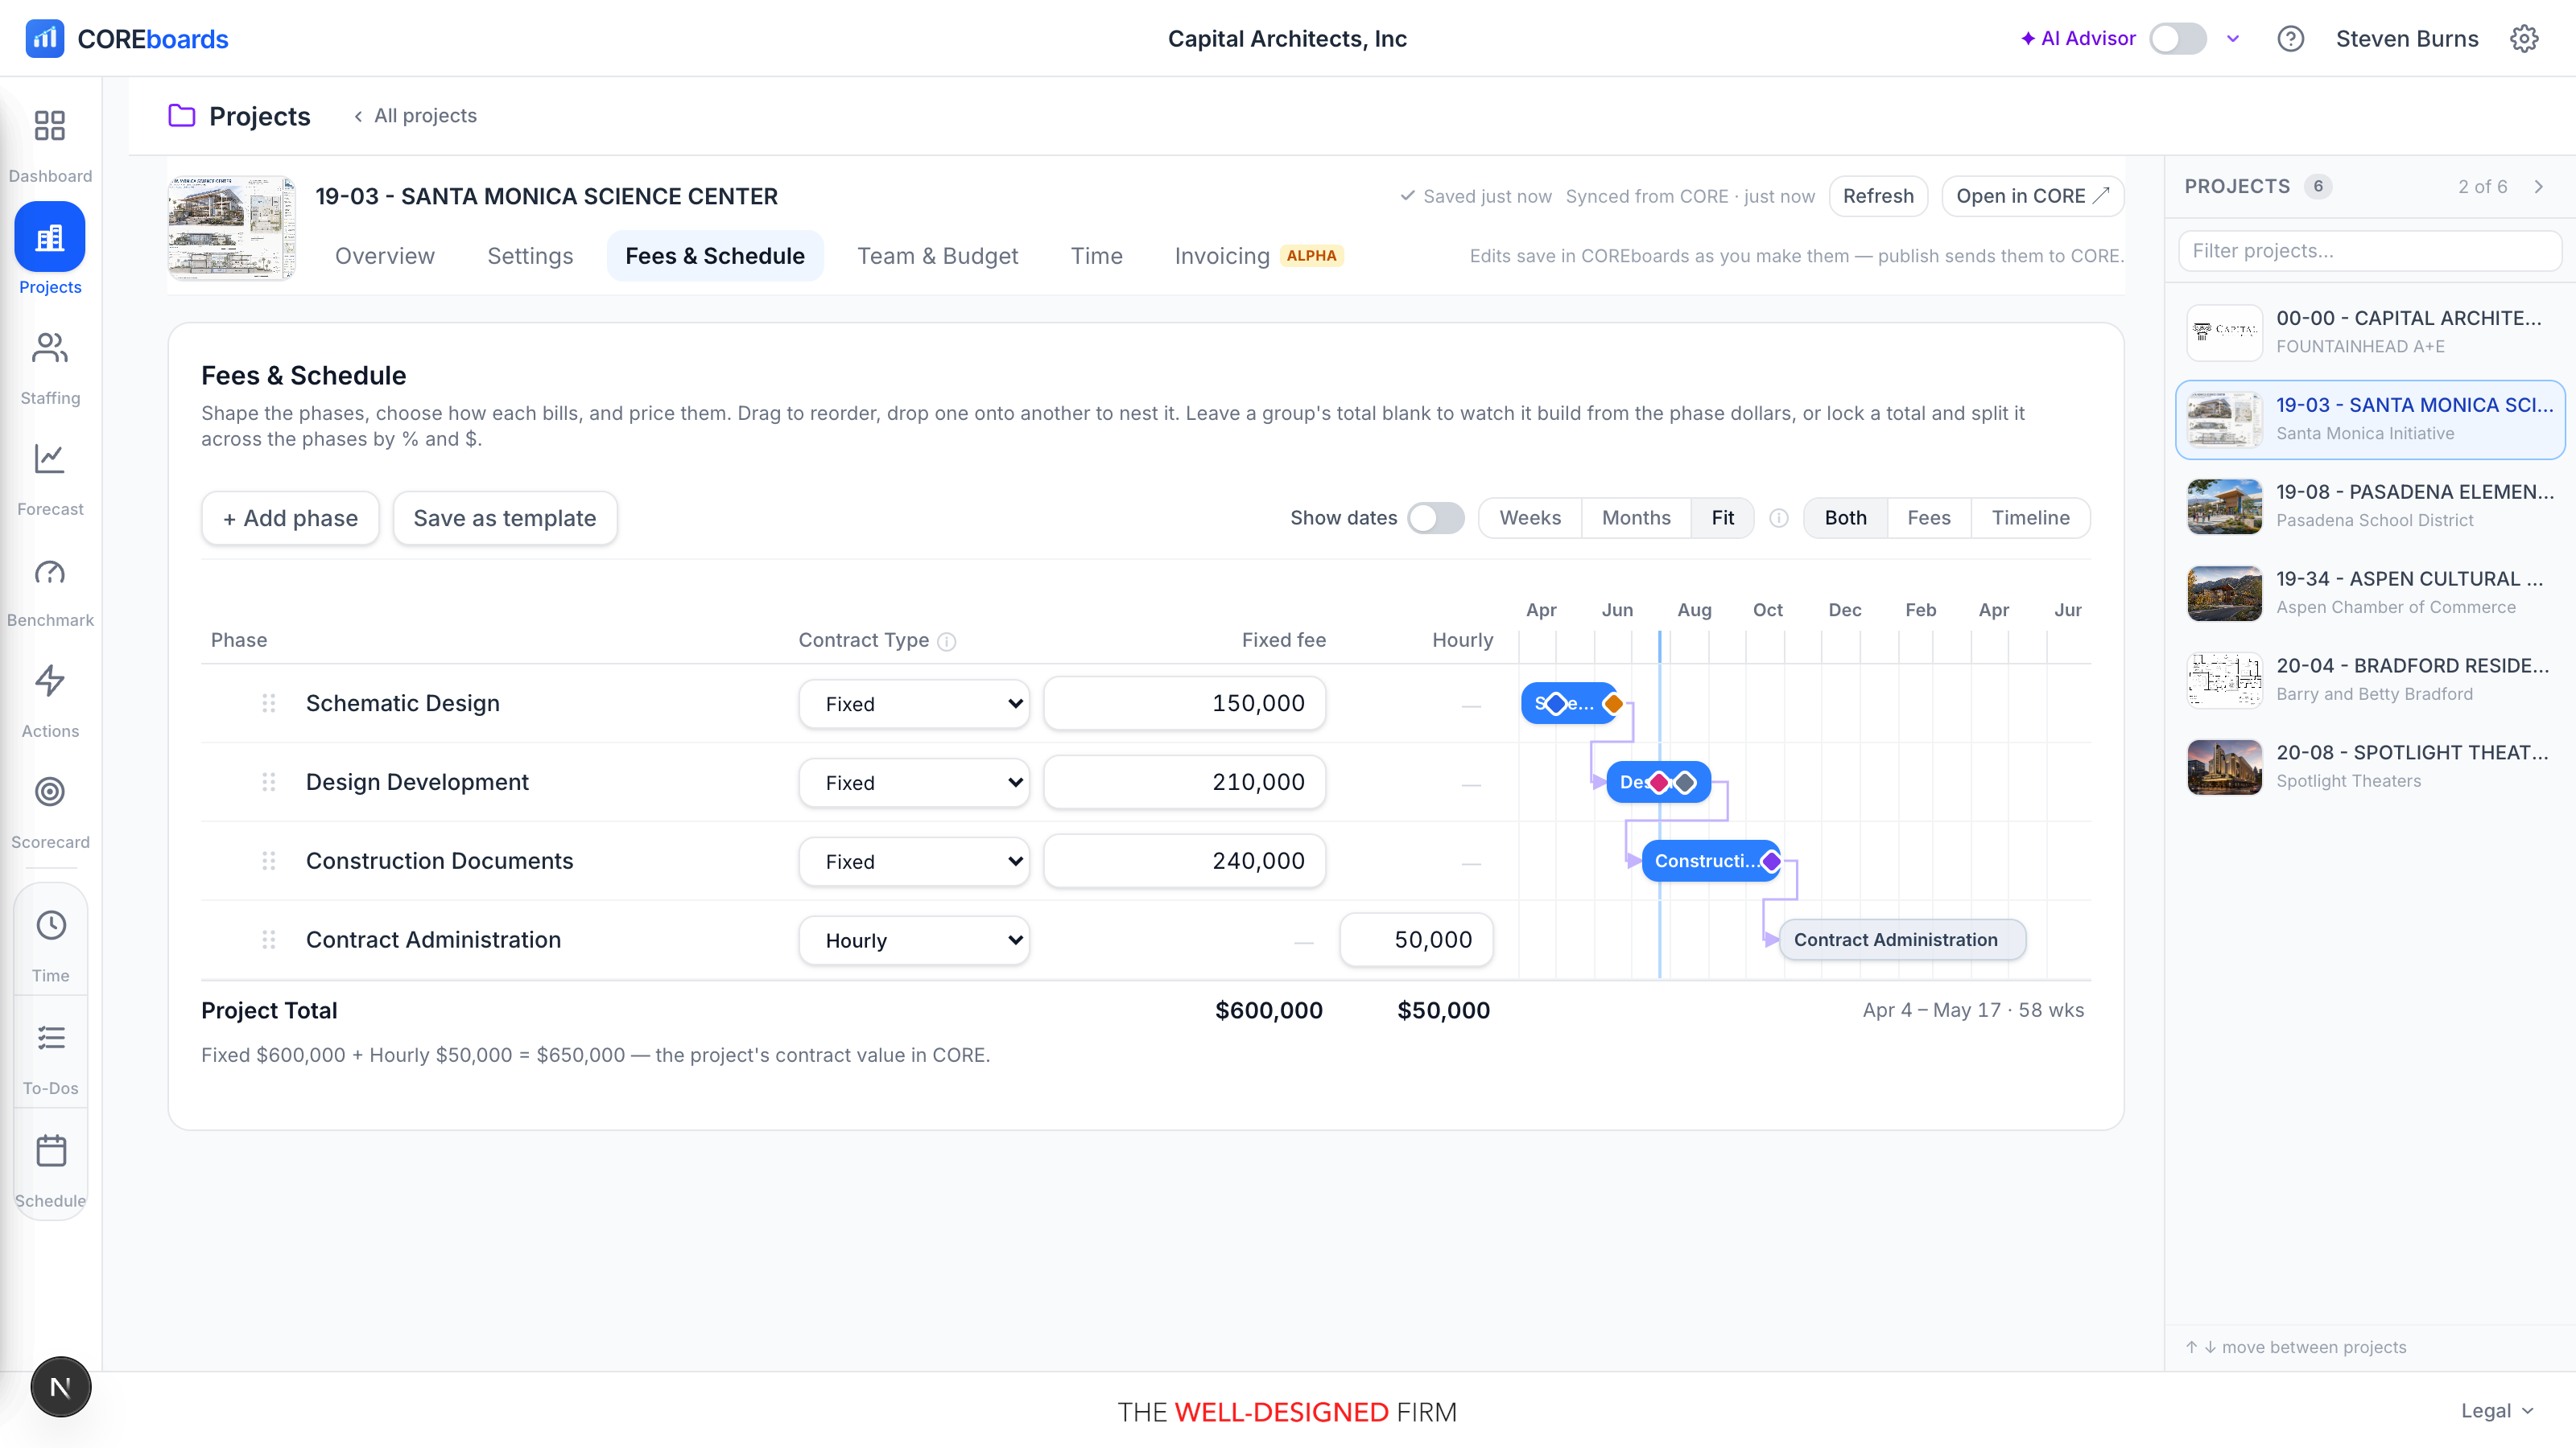Click the purple milestone diamond on Construction bar
2576x1448 pixels.
coord(1771,862)
